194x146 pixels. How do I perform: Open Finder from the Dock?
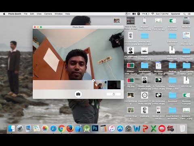click(12, 129)
